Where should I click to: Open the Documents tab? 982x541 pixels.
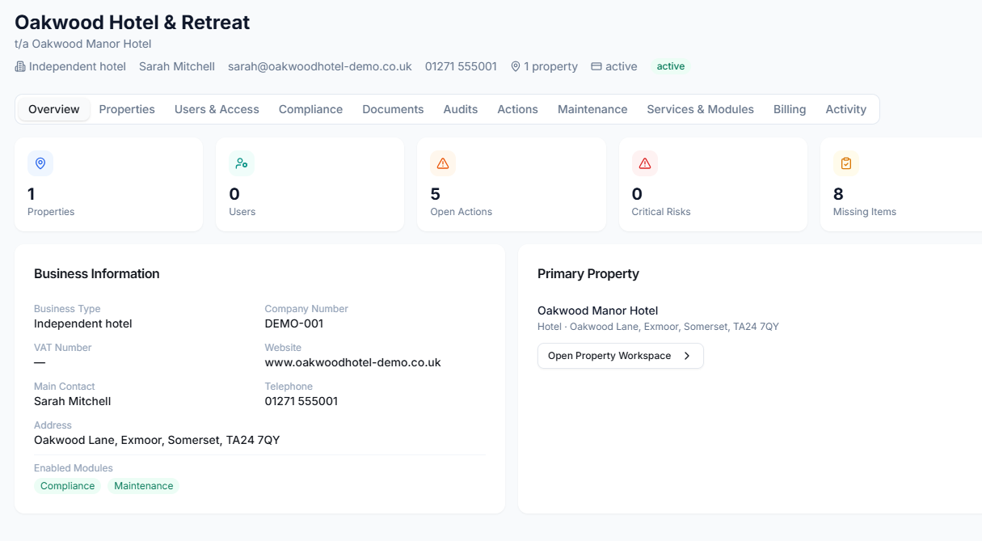tap(393, 109)
